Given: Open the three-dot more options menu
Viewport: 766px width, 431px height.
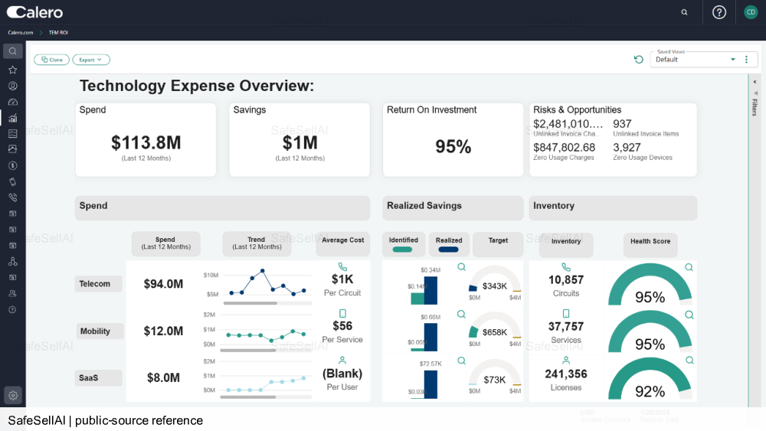Looking at the screenshot, I should 746,60.
